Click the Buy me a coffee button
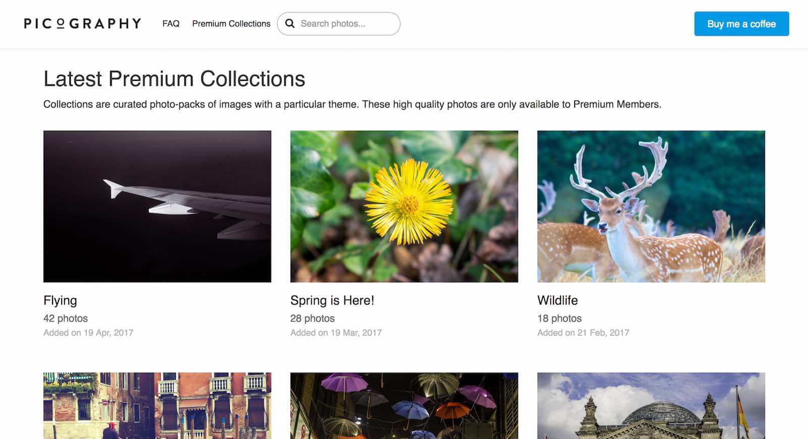The height and width of the screenshot is (439, 808). 741,23
